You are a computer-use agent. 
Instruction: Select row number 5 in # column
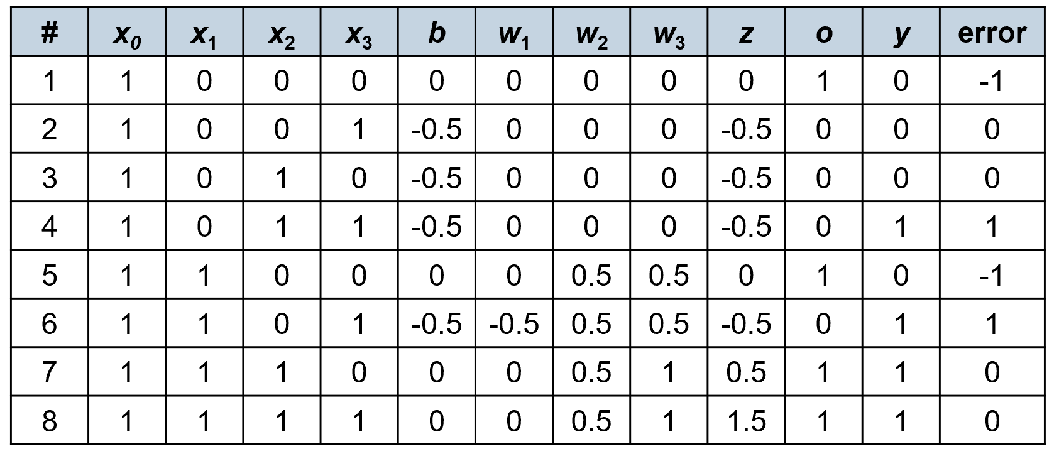(50, 276)
